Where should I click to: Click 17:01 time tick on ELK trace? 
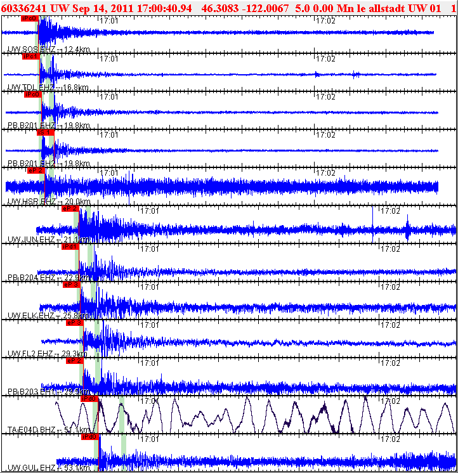click(150, 287)
